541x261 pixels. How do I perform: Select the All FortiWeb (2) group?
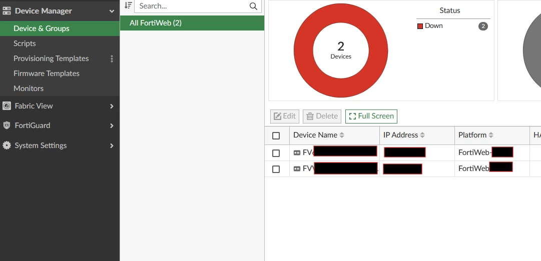point(192,23)
